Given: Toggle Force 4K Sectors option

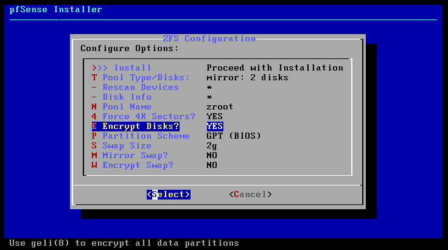Looking at the screenshot, I should pos(144,116).
